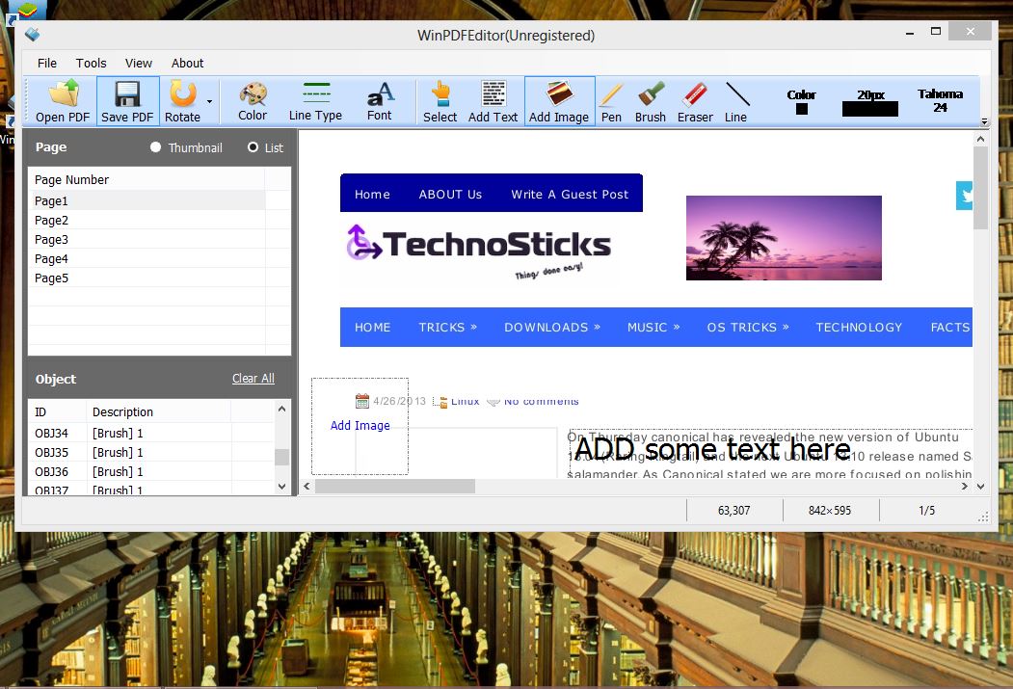Click DOWNLOADS in the blue nav bar
The width and height of the screenshot is (1013, 689).
tap(552, 327)
